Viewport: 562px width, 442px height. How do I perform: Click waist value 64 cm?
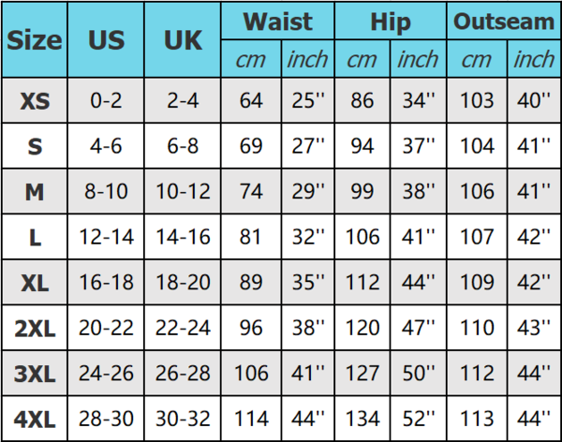tap(251, 101)
